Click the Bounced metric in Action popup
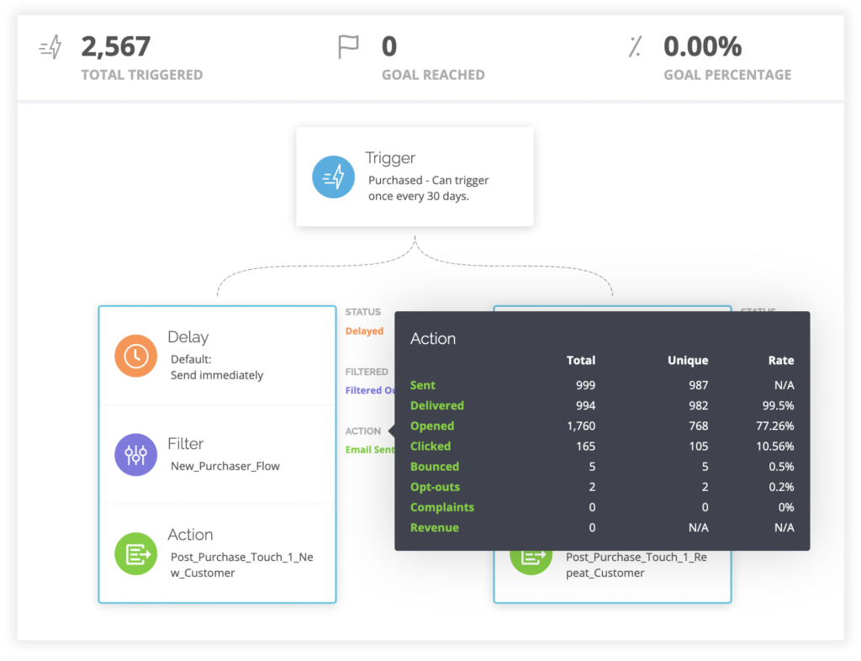Image resolution: width=861 pixels, height=661 pixels. pyautogui.click(x=435, y=467)
